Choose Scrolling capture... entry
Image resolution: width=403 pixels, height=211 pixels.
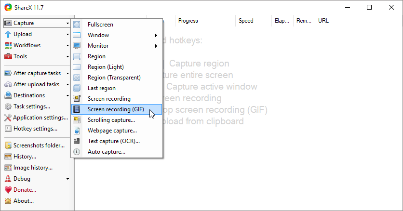pos(117,120)
